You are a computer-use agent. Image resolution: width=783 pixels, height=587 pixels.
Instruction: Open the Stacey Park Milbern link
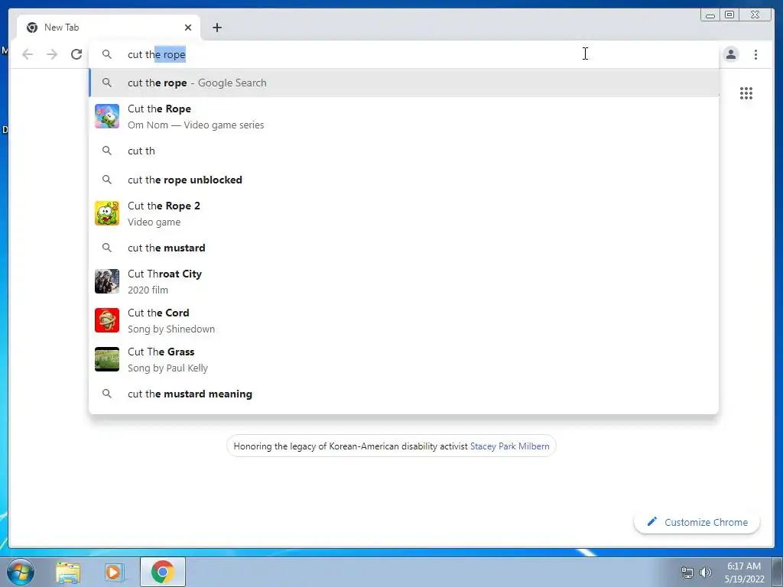(x=509, y=446)
